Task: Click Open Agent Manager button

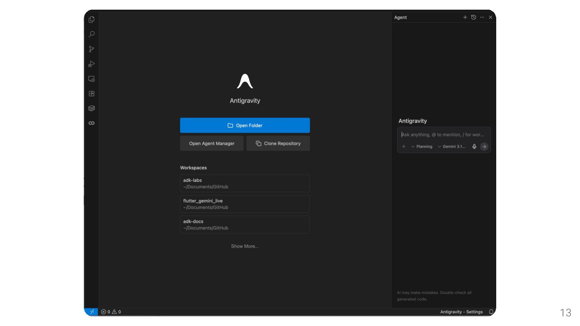Action: pyautogui.click(x=212, y=143)
